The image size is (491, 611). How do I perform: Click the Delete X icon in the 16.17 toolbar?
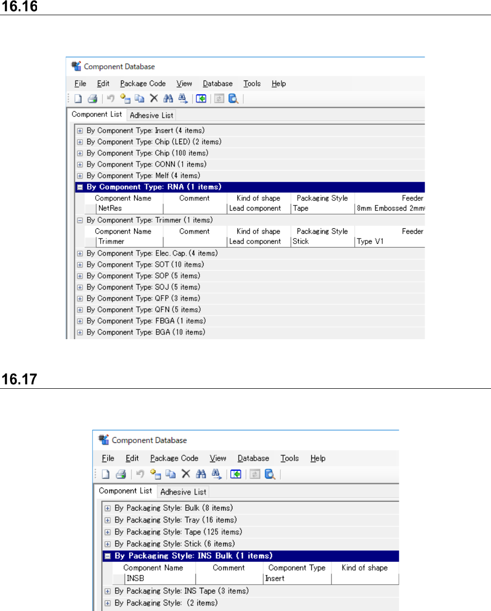(186, 474)
